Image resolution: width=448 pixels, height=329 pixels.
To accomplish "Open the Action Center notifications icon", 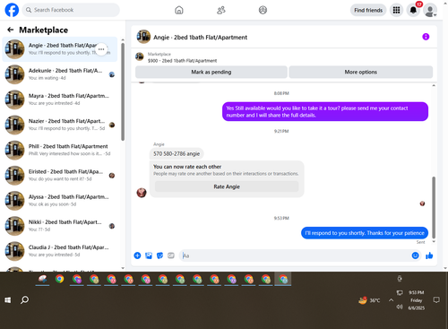I will coord(436,300).
